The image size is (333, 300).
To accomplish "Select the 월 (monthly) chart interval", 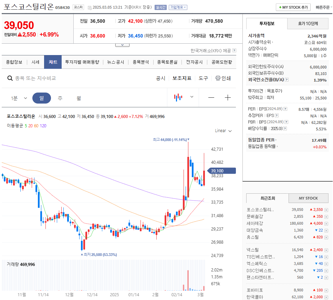I will 79,98.
